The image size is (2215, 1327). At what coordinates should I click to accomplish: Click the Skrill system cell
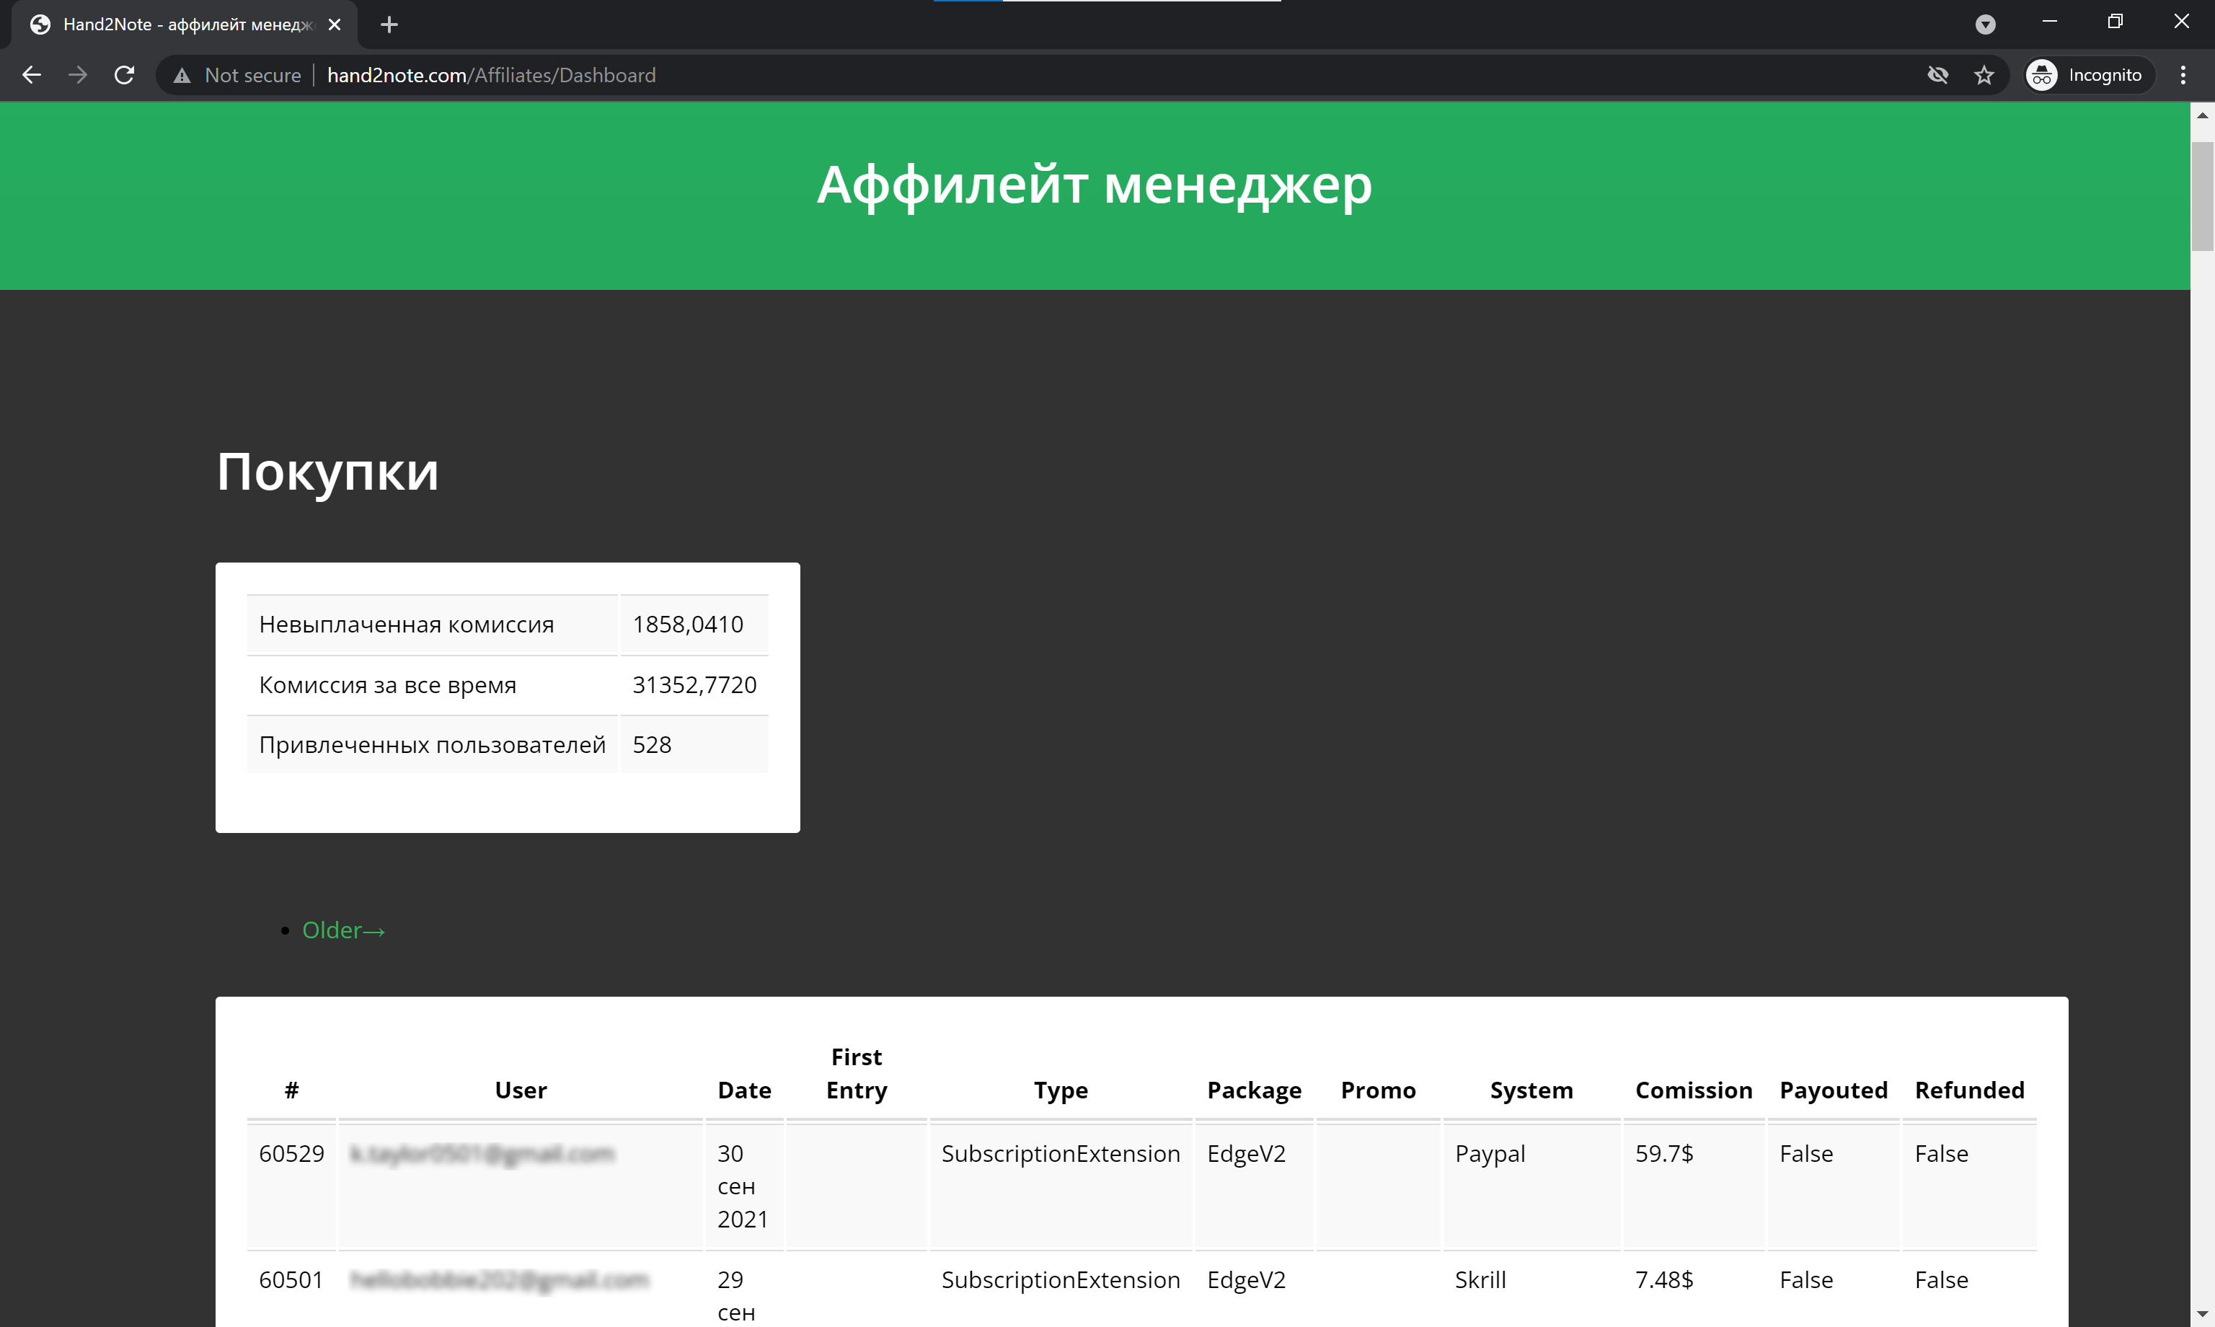click(1480, 1279)
